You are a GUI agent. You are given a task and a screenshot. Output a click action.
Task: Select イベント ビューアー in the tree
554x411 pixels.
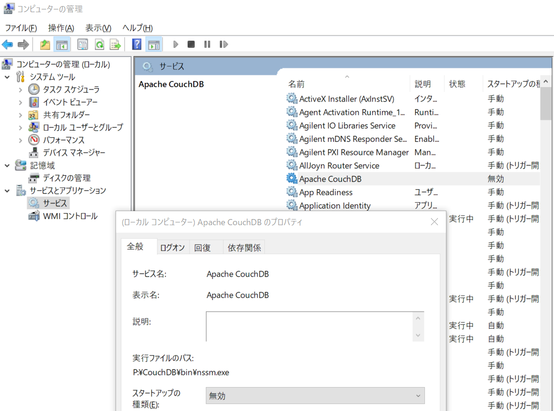(70, 102)
